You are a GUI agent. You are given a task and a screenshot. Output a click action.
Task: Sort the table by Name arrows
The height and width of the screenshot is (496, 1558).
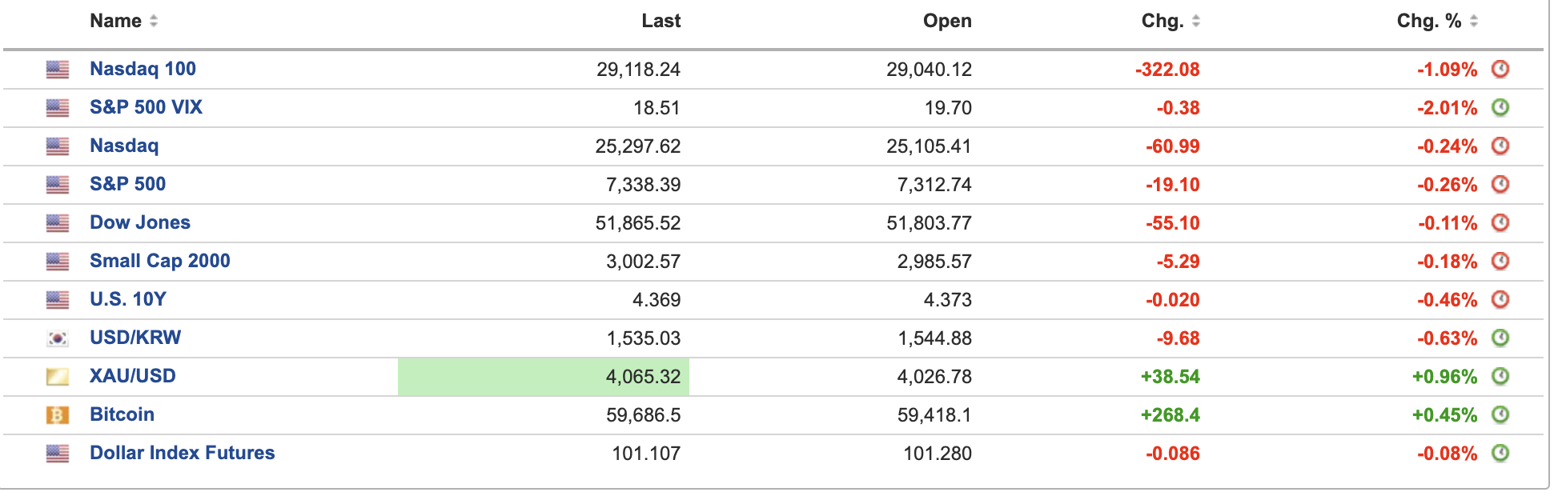tap(154, 21)
